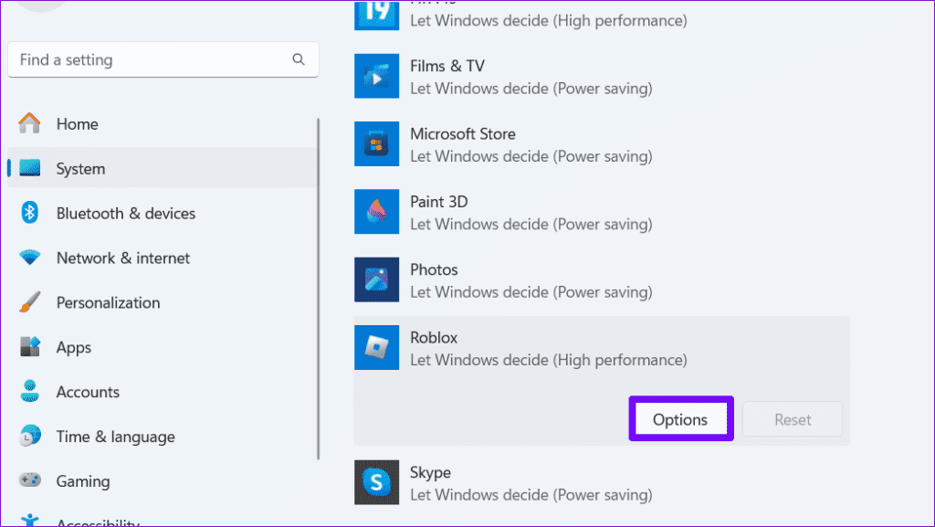Open Time & language settings
Image resolution: width=935 pixels, height=527 pixels.
[163, 437]
